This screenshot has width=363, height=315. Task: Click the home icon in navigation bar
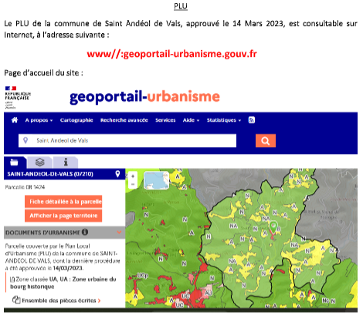tap(15, 120)
